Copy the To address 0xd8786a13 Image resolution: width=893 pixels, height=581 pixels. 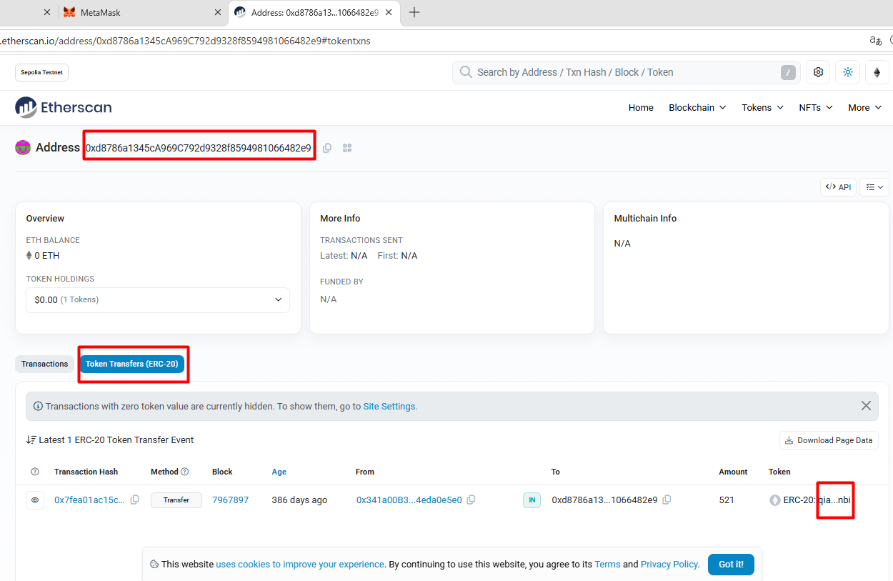click(667, 500)
